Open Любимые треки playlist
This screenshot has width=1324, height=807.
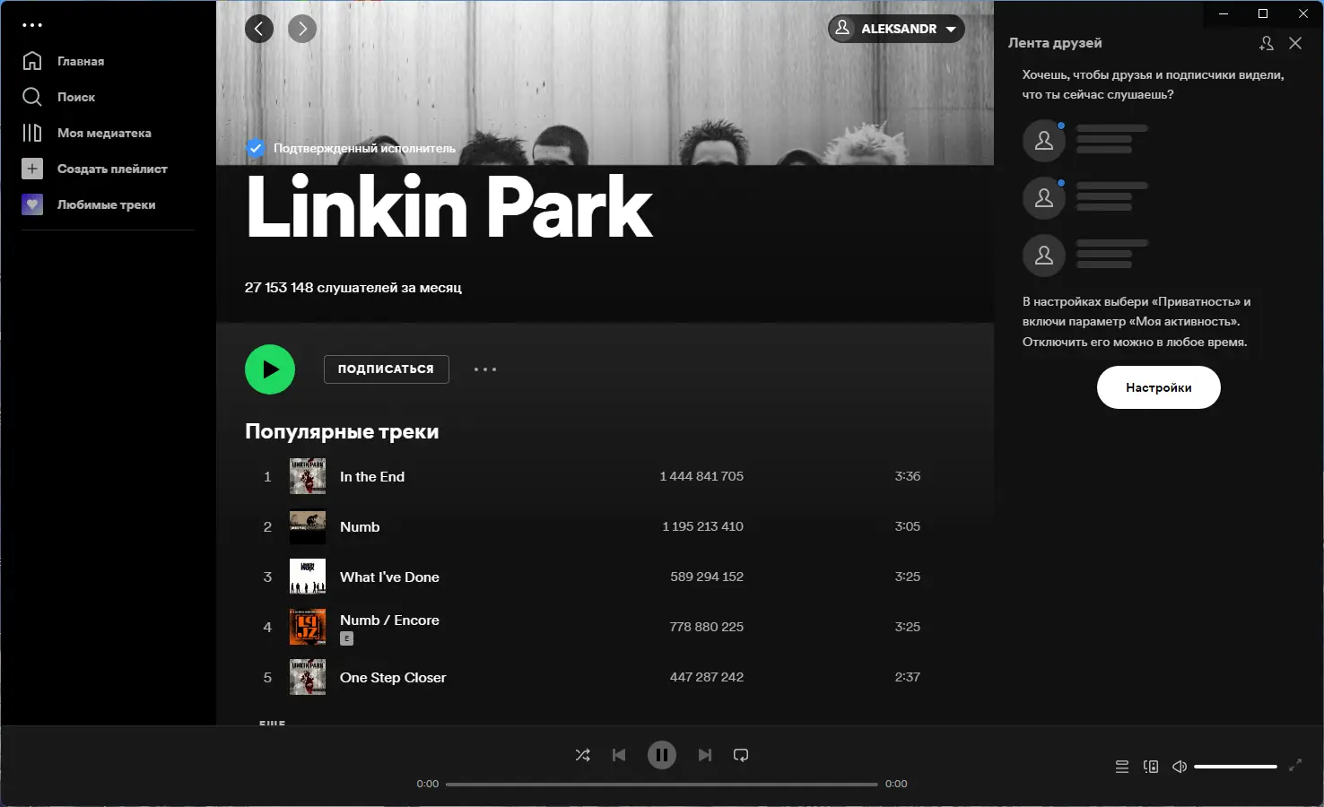pos(106,204)
